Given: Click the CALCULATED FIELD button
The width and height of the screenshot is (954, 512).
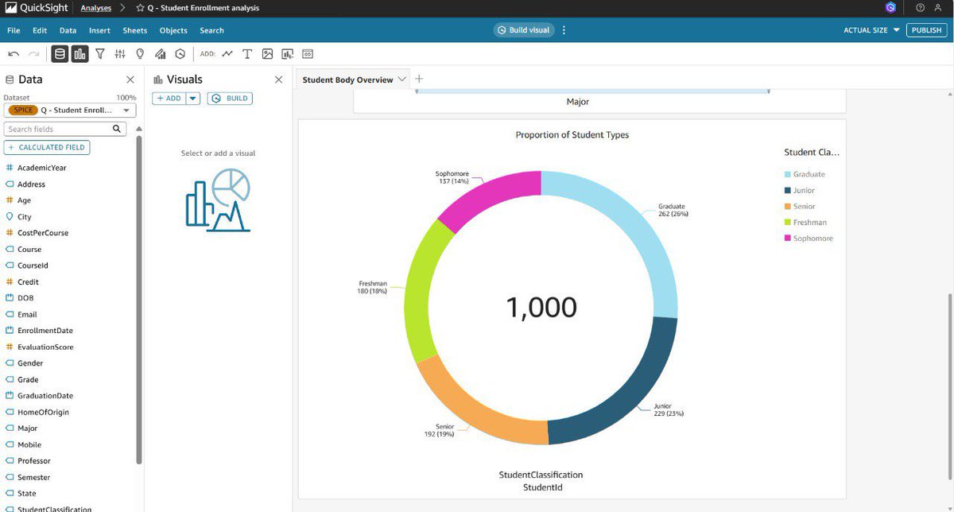Looking at the screenshot, I should 47,147.
